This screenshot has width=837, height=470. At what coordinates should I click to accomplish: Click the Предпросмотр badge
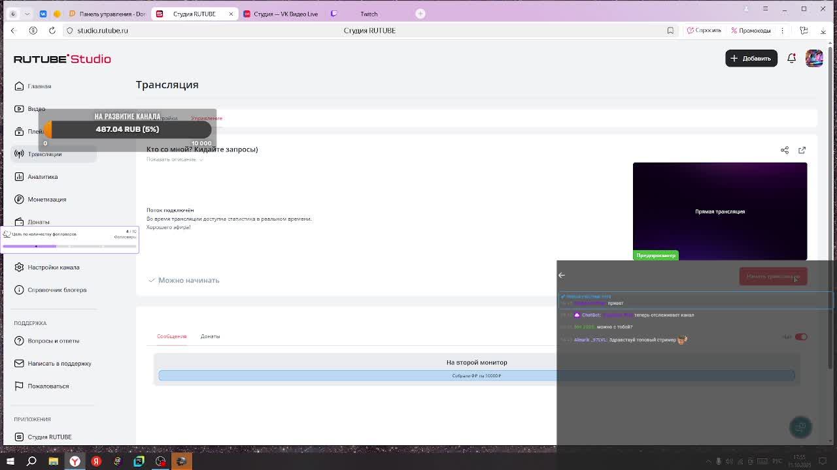tap(656, 255)
